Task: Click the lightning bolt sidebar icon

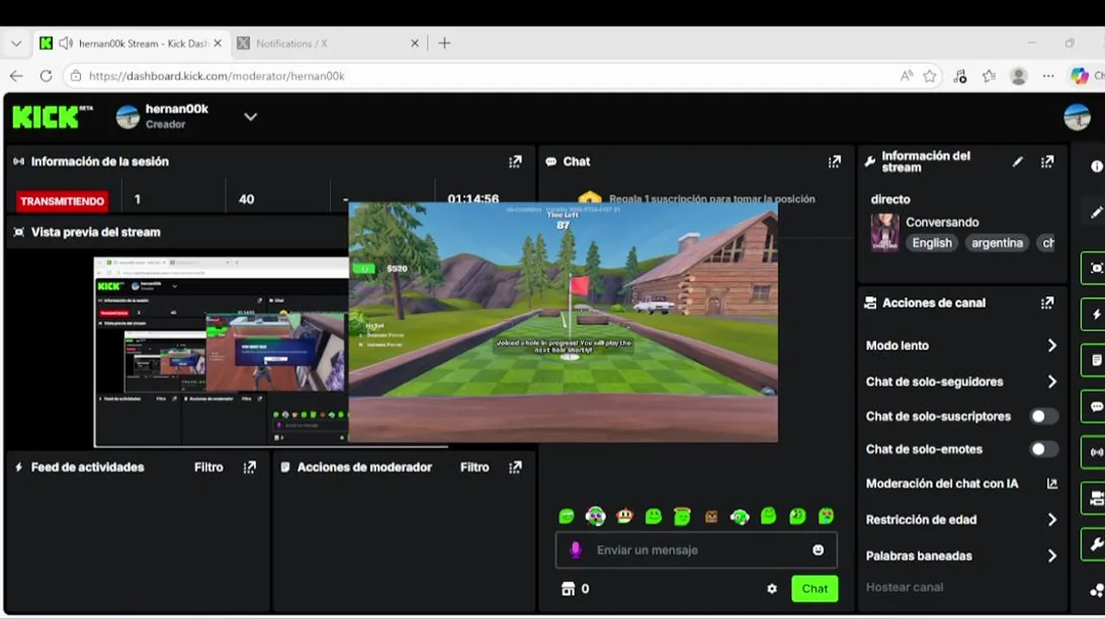Action: coord(1095,314)
